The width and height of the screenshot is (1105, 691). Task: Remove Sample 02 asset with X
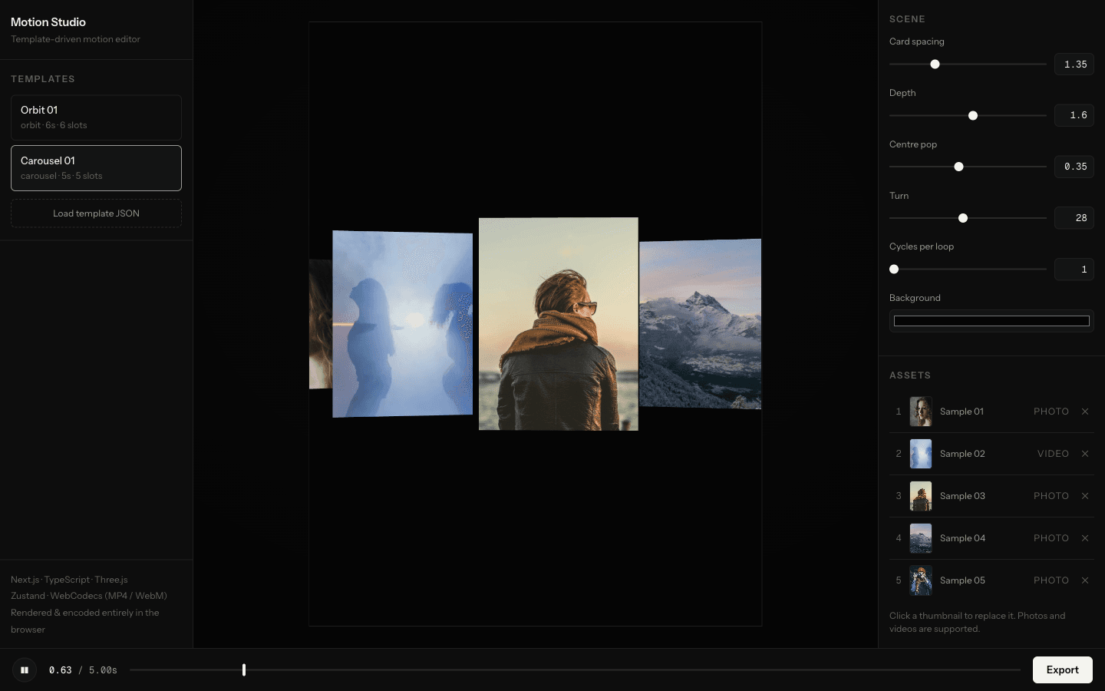coord(1085,454)
